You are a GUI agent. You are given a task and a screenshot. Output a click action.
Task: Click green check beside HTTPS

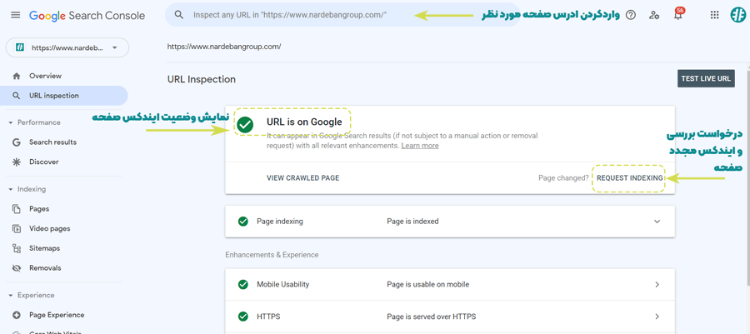243,317
